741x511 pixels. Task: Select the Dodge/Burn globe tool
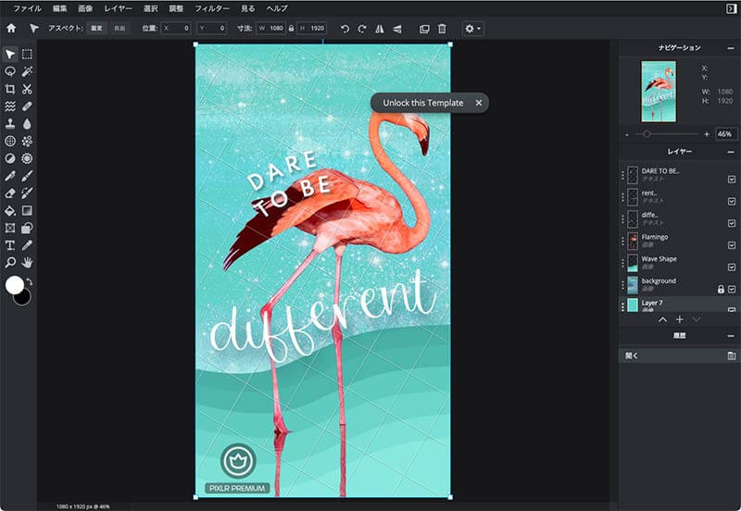[x=10, y=142]
